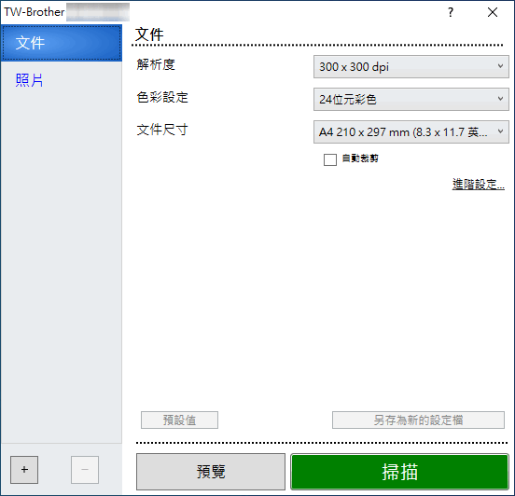Select the 文件 profile in sidebar
Image resolution: width=515 pixels, height=496 pixels.
pyautogui.click(x=62, y=43)
